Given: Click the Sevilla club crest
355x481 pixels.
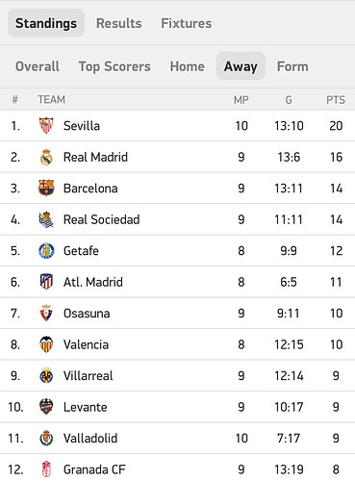Looking at the screenshot, I should tap(46, 125).
